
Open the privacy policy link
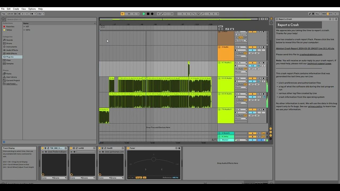coord(315,107)
